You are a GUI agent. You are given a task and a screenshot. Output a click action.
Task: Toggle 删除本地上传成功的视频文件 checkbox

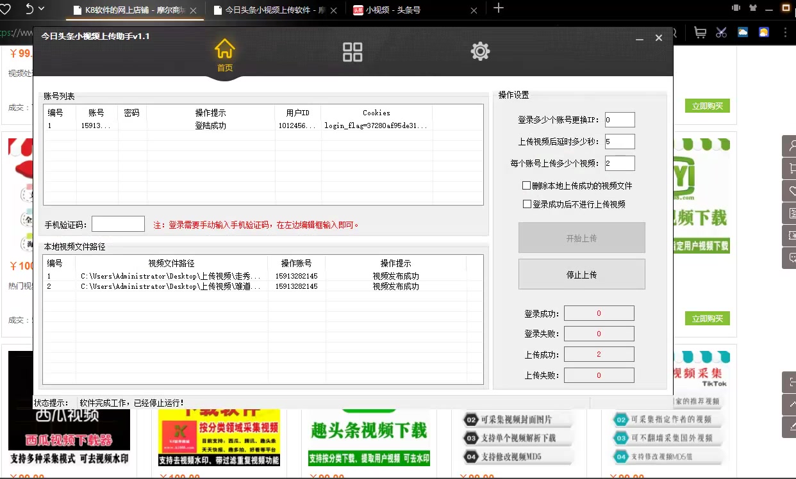[x=527, y=186]
